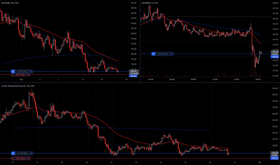Click the 17 date label on 1h time axis
280x165 pixels.
[x=235, y=162]
